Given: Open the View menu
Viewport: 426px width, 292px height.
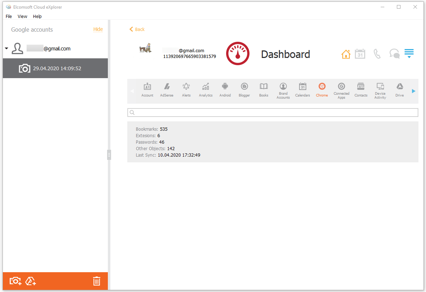Looking at the screenshot, I should (x=22, y=16).
